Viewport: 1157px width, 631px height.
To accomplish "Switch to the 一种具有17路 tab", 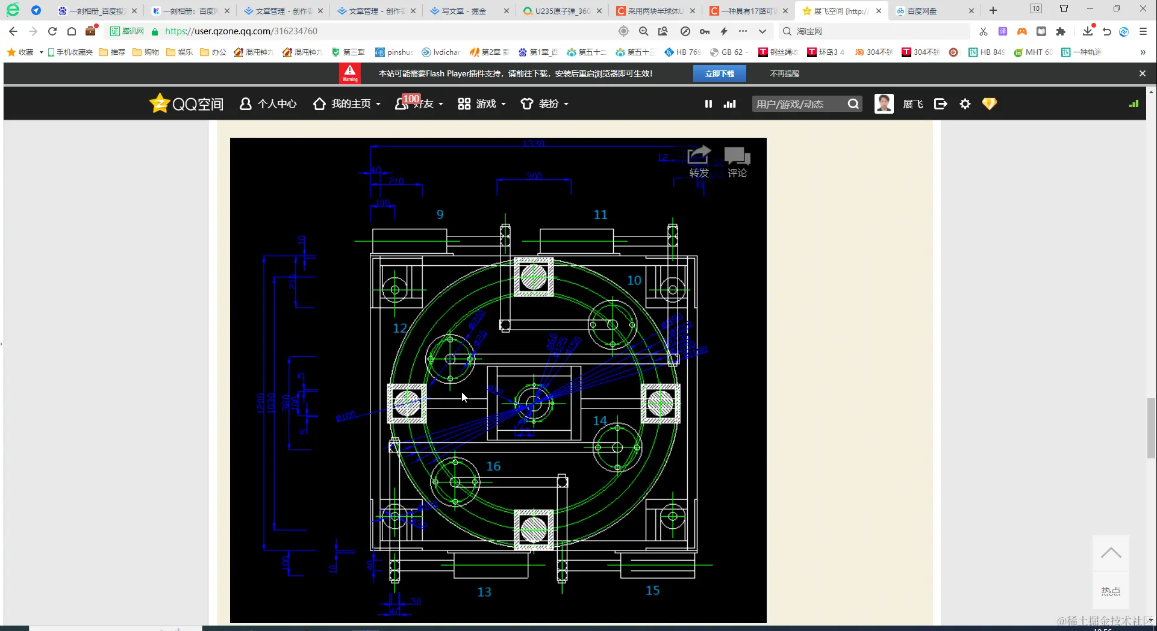I will (749, 11).
